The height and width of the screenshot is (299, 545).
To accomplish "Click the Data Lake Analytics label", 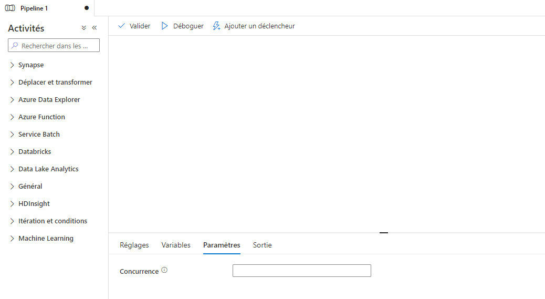I will pyautogui.click(x=48, y=169).
